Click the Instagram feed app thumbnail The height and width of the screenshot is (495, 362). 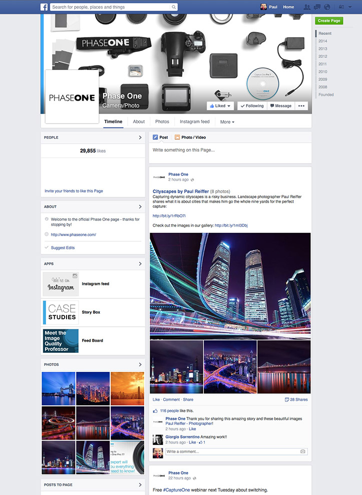(x=61, y=284)
